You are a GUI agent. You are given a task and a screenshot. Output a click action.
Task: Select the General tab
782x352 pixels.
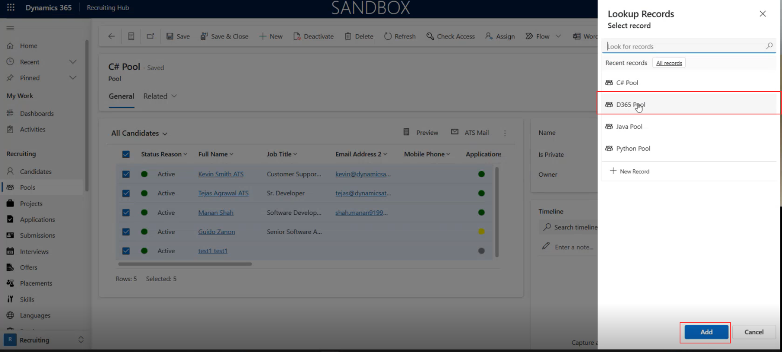121,96
